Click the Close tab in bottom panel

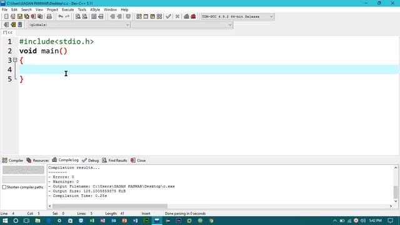coord(138,161)
